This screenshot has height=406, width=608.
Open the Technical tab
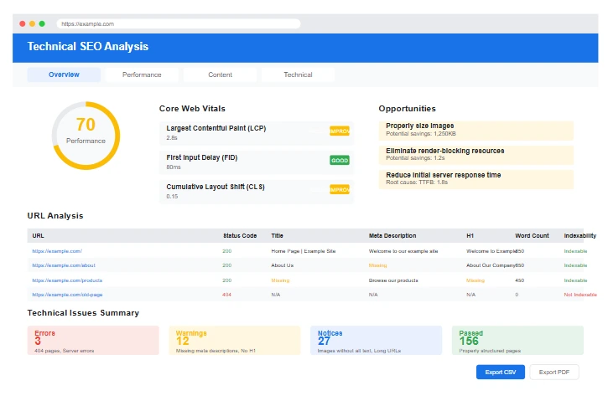pos(298,75)
